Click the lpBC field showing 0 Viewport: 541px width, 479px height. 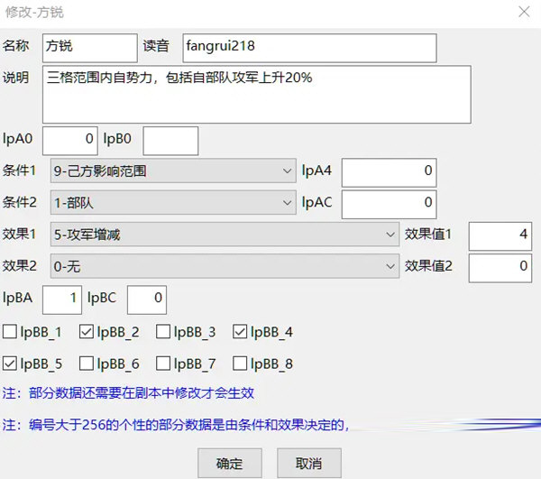[147, 299]
